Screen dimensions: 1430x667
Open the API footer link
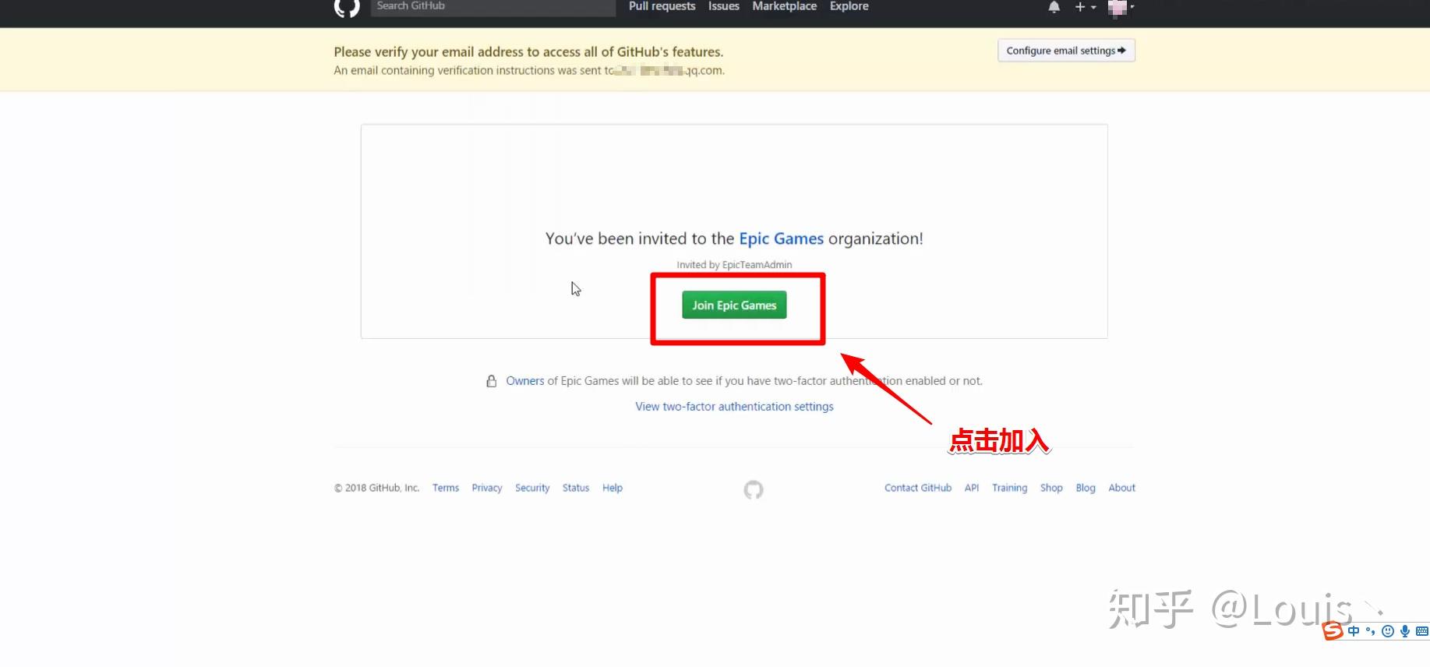(x=972, y=488)
